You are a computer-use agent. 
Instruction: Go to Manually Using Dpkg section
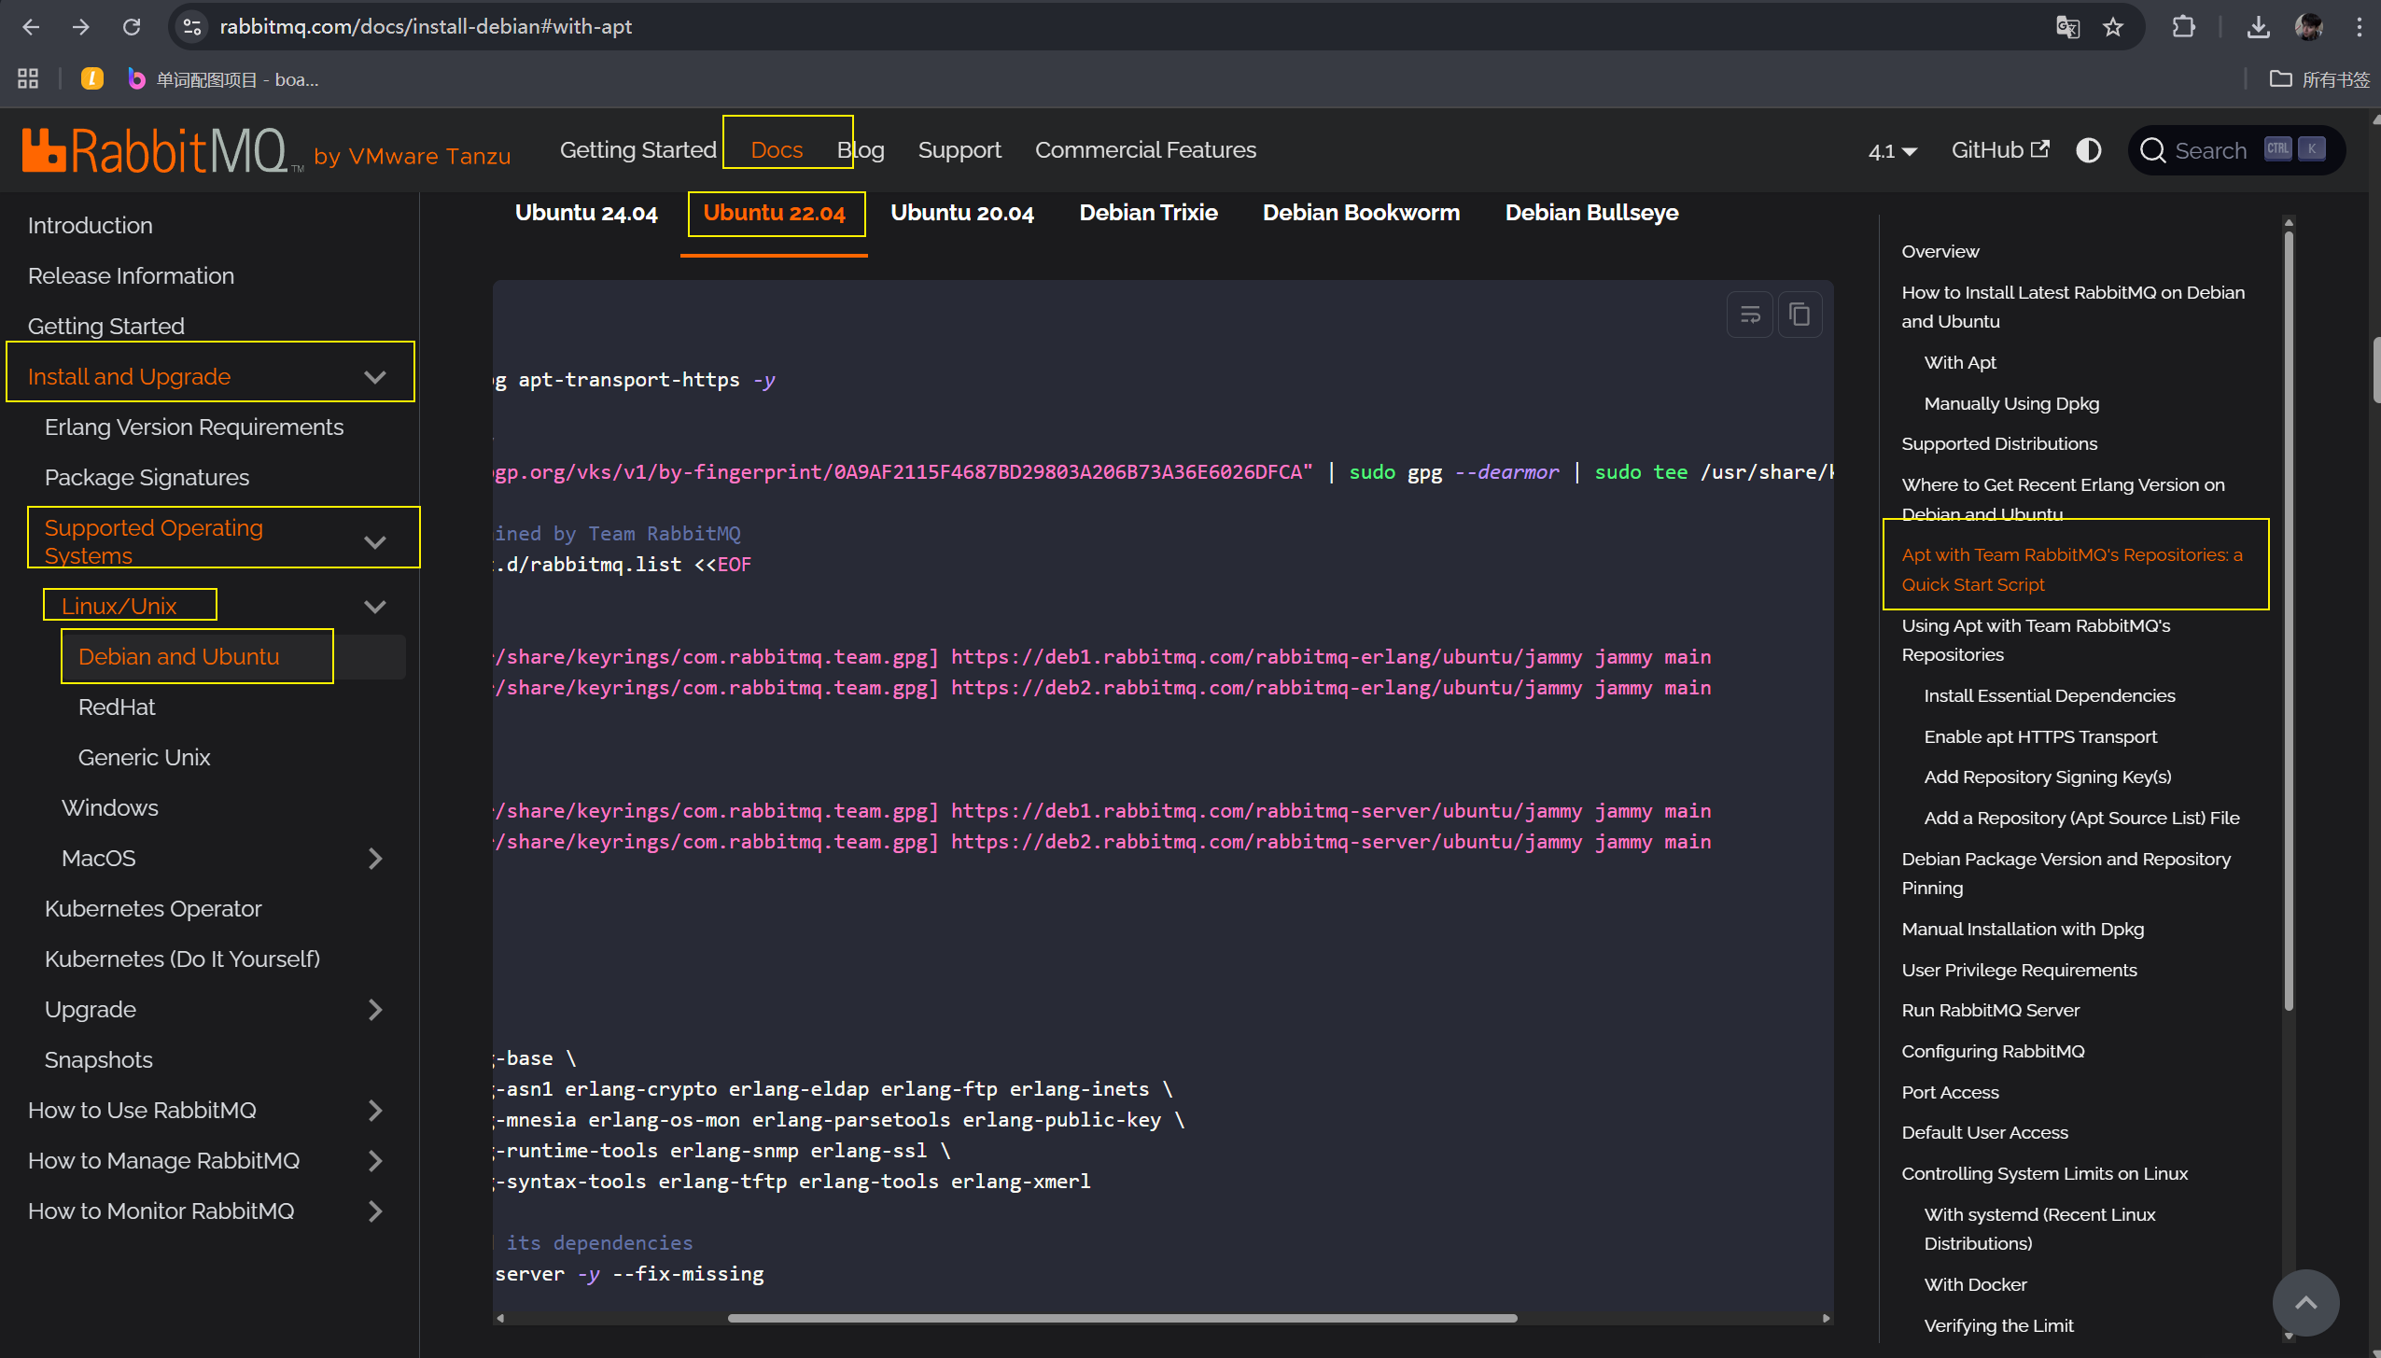[x=2010, y=403]
